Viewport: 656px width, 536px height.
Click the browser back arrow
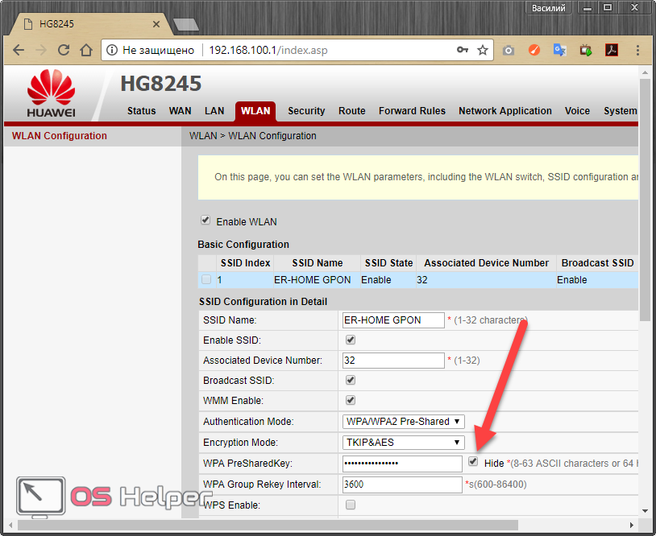(19, 50)
